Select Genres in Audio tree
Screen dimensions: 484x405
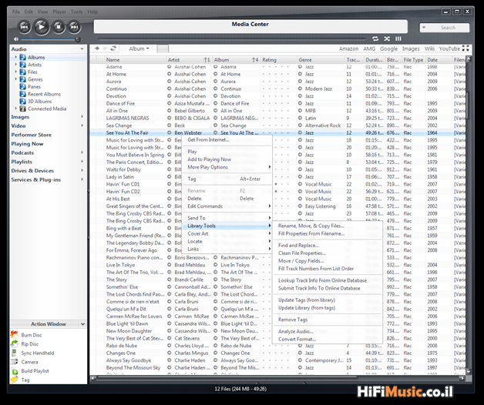pyautogui.click(x=35, y=79)
